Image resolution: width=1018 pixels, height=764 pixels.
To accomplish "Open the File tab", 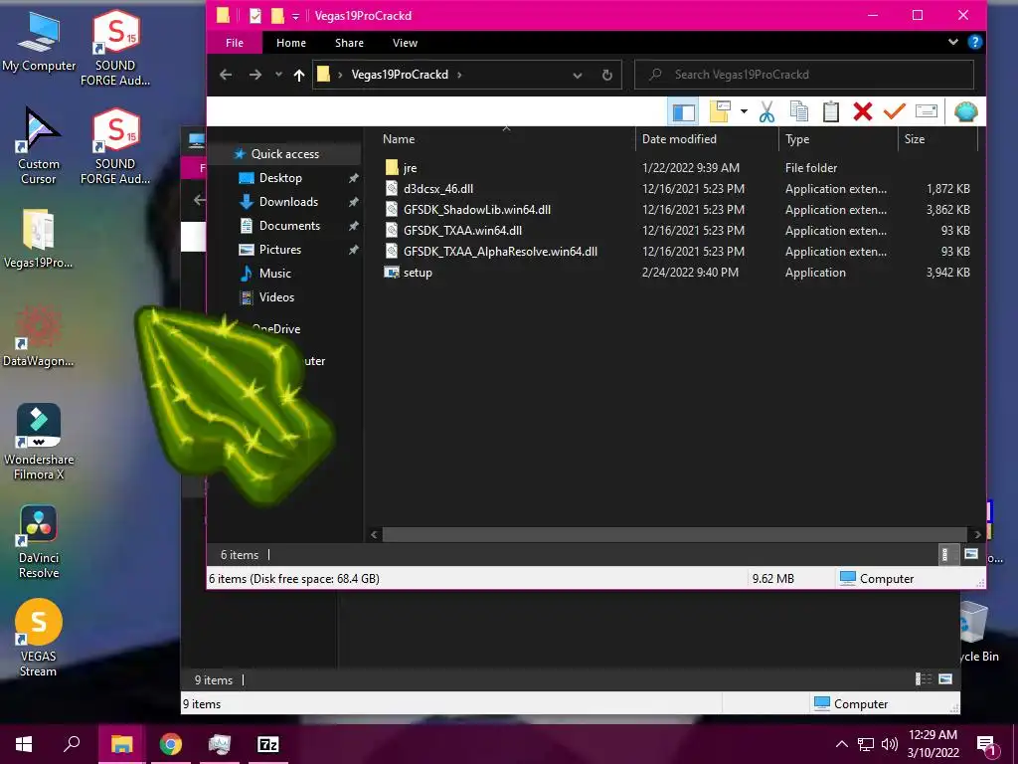I will [x=235, y=43].
